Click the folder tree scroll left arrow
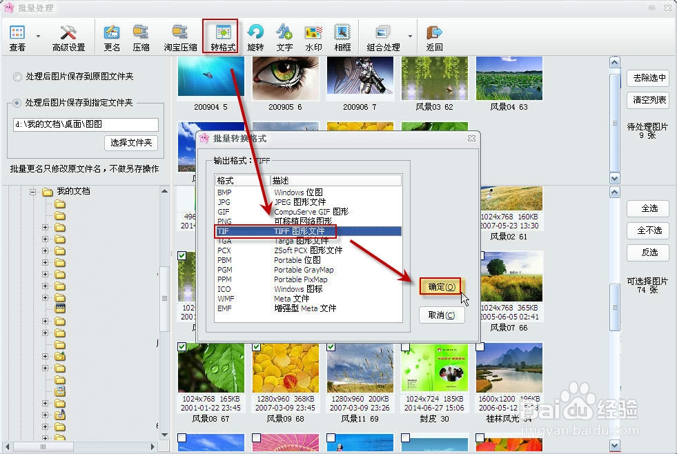Screen dimensions: 677x454 (x=8, y=446)
